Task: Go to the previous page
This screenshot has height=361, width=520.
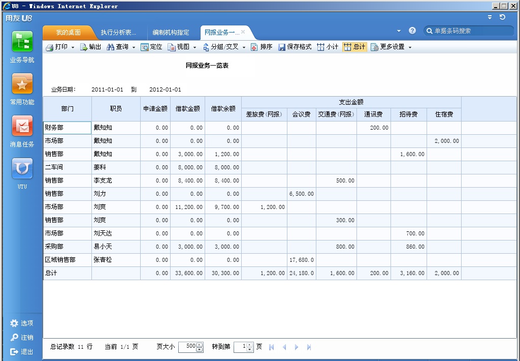Action: click(x=284, y=347)
